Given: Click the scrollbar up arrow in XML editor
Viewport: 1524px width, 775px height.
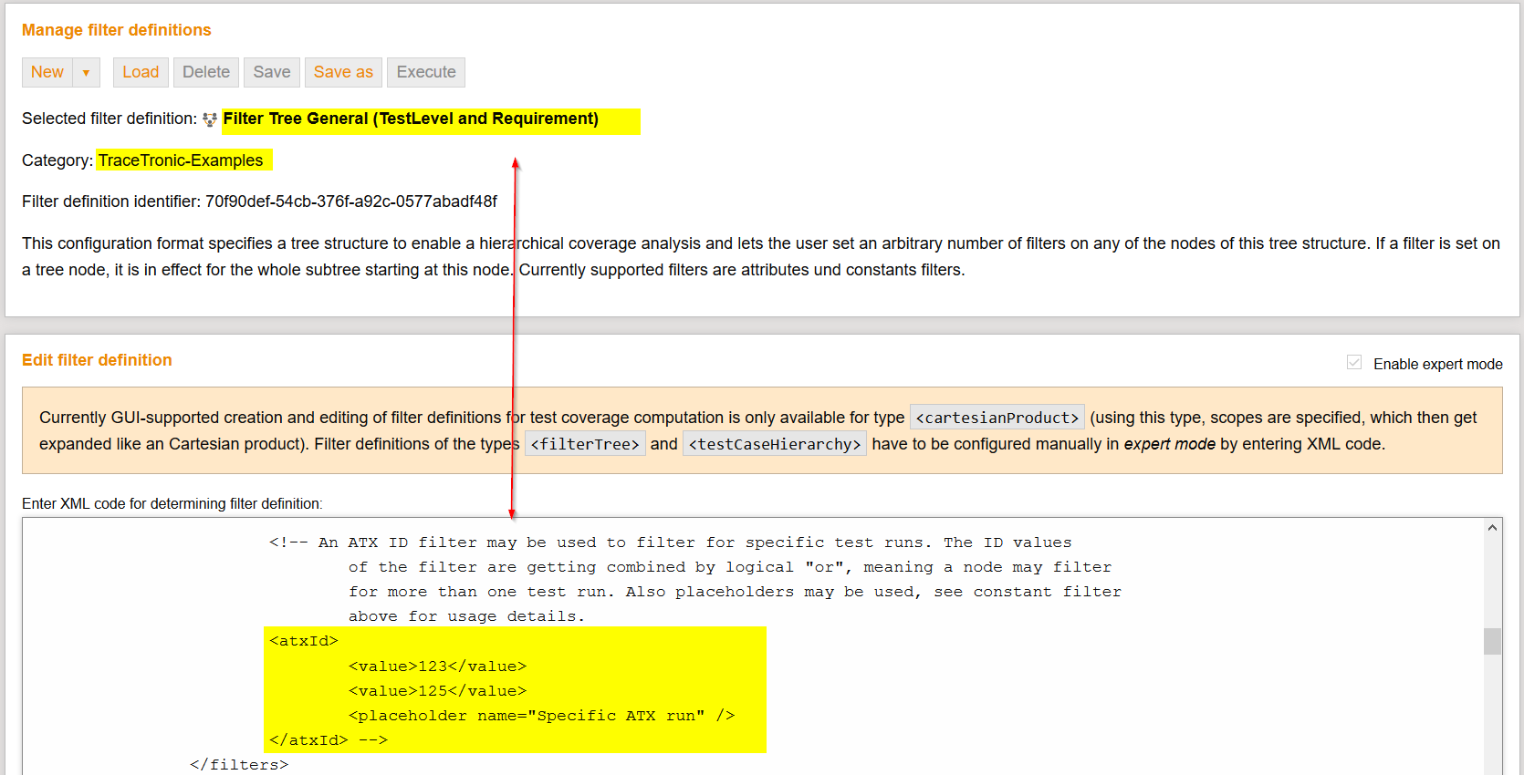Looking at the screenshot, I should [x=1492, y=528].
